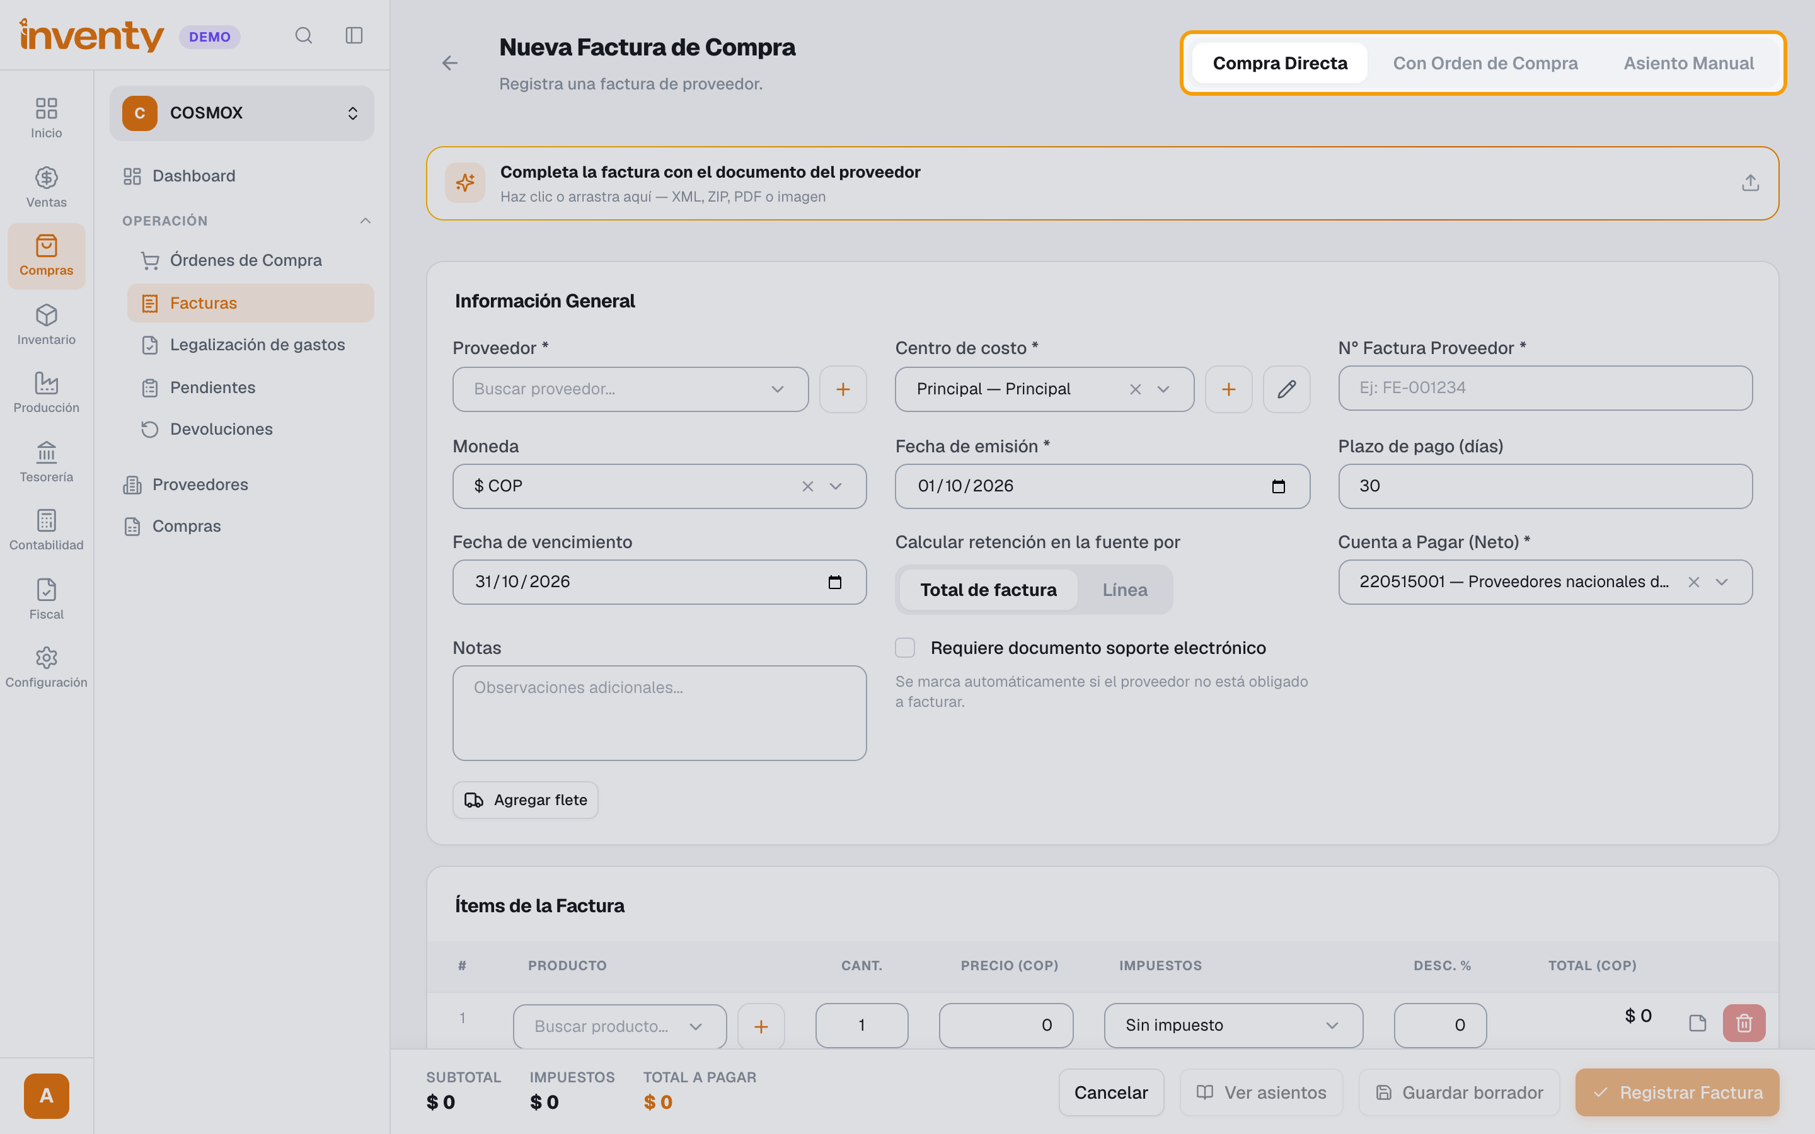Click the upload icon in the document banner
Viewport: 1815px width, 1134px height.
point(1749,182)
